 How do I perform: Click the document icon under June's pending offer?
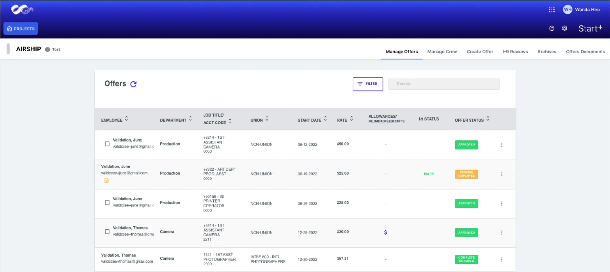(x=107, y=180)
